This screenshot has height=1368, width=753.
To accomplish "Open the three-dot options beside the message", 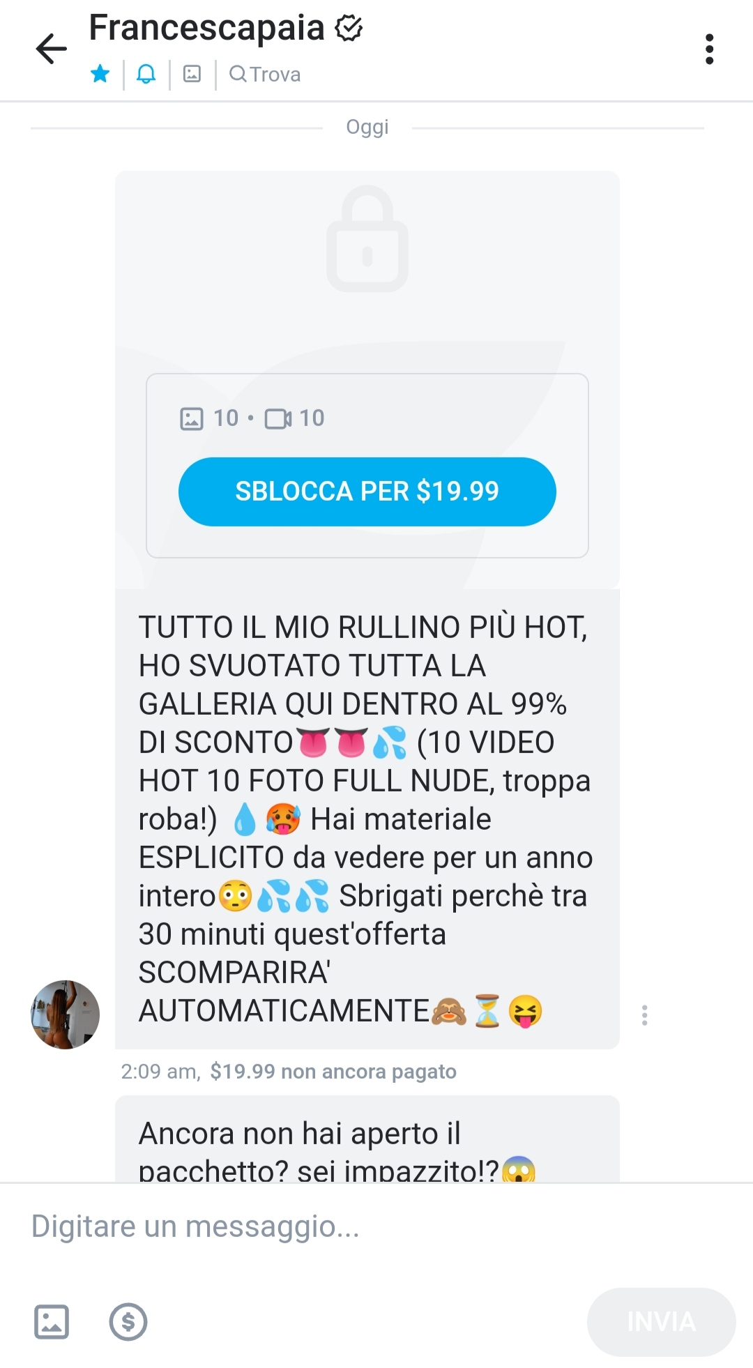I will click(x=644, y=1015).
